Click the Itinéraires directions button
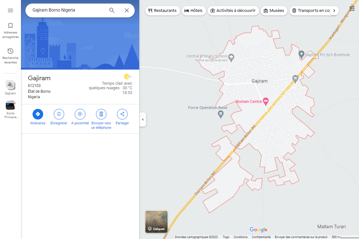Image resolution: width=359 pixels, height=239 pixels. click(x=38, y=114)
